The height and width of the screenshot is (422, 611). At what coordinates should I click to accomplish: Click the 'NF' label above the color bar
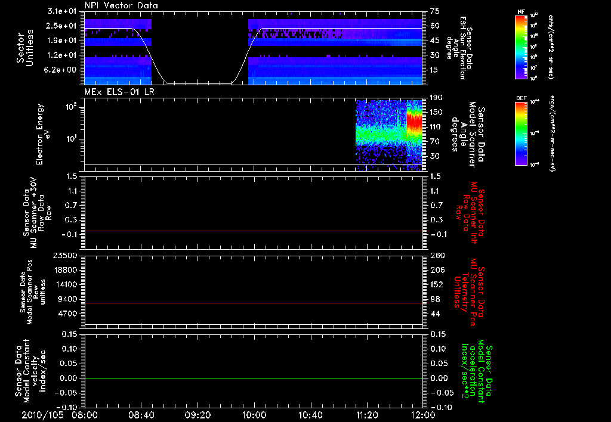click(521, 12)
